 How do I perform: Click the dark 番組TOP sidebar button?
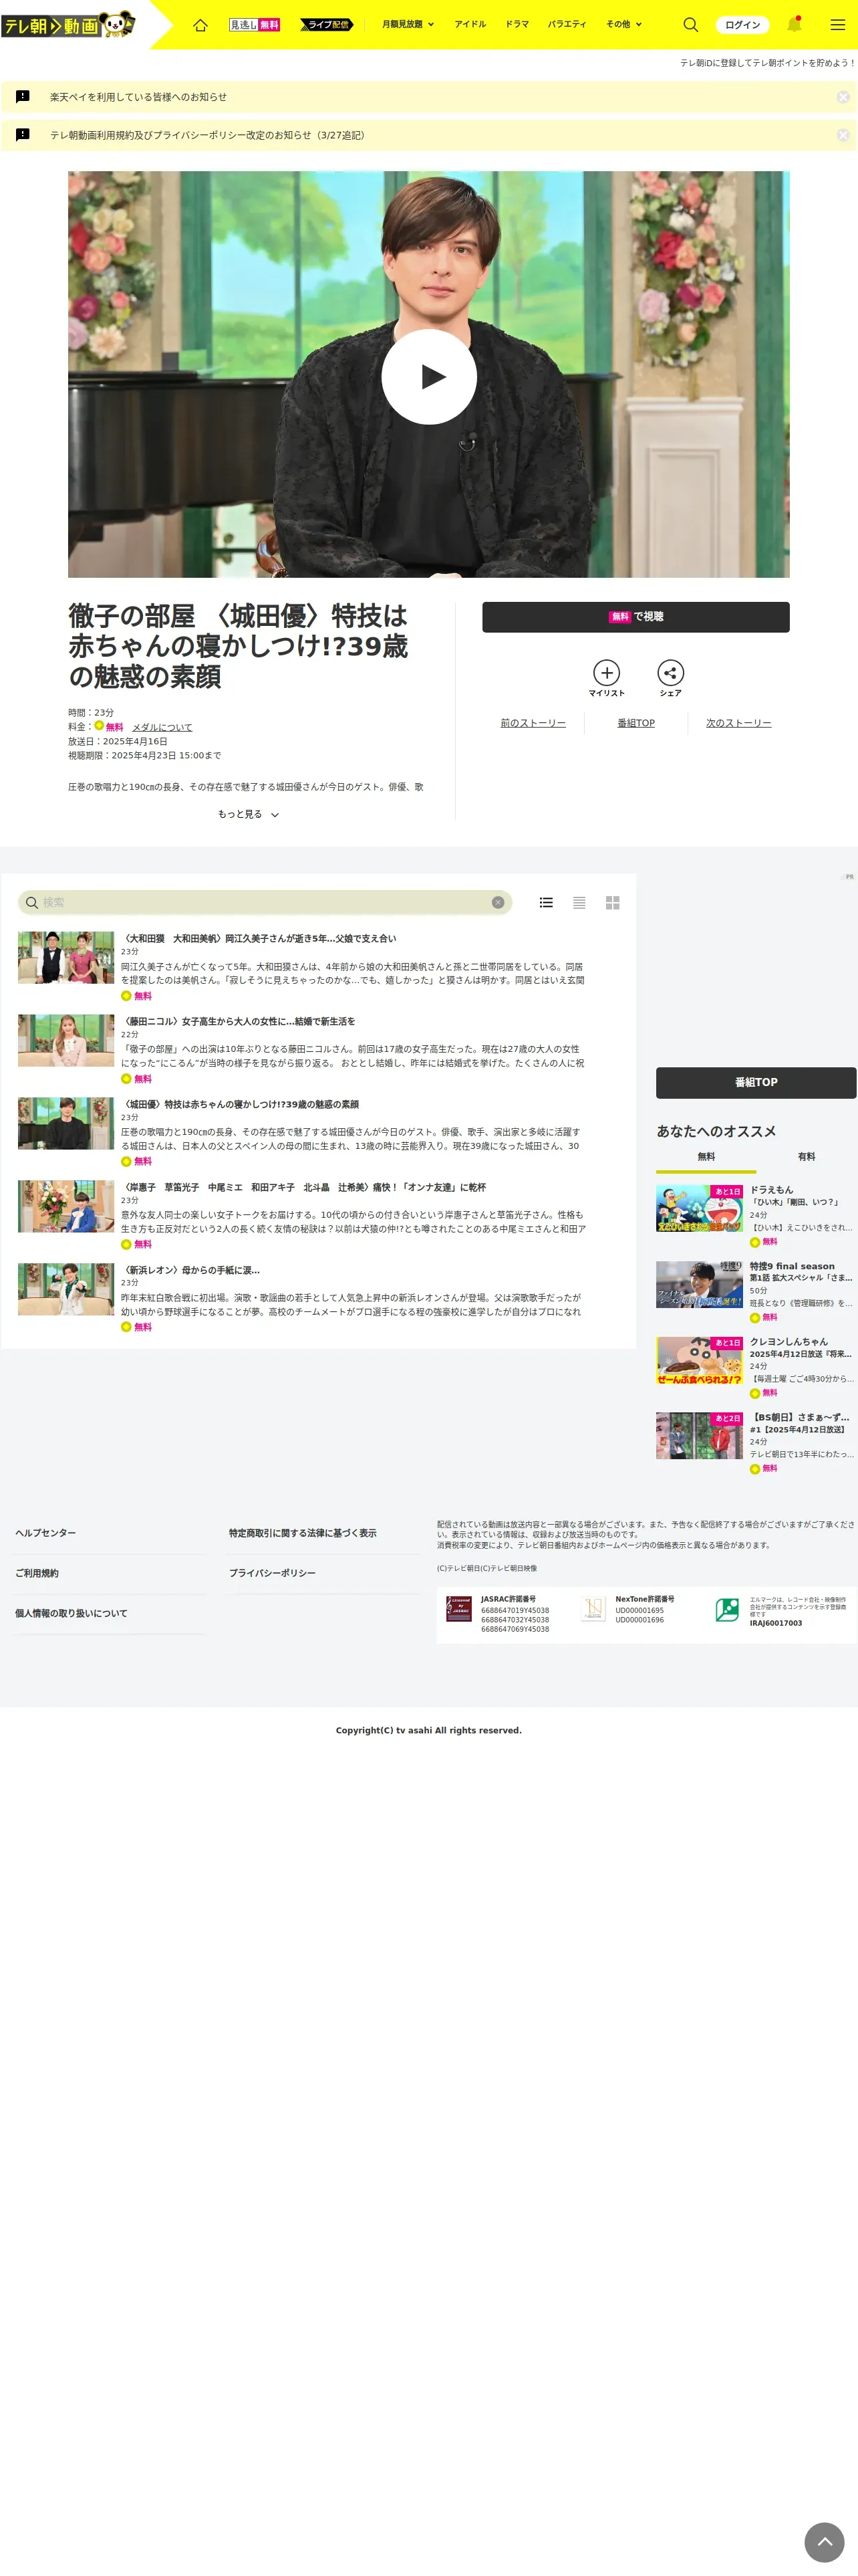pyautogui.click(x=756, y=1083)
